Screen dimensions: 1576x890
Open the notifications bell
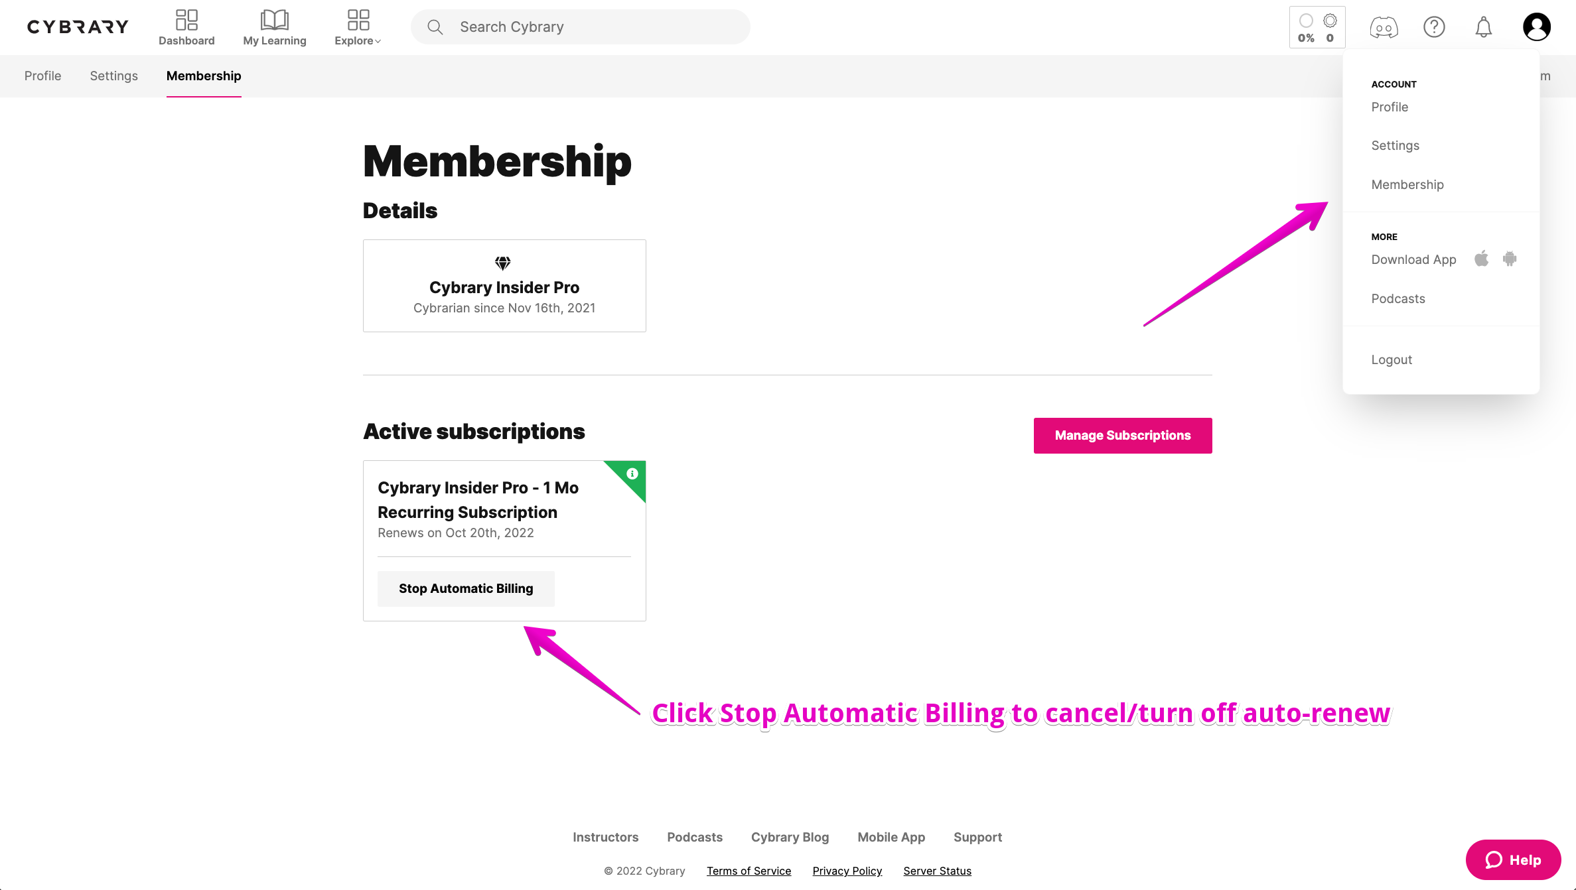coord(1484,27)
